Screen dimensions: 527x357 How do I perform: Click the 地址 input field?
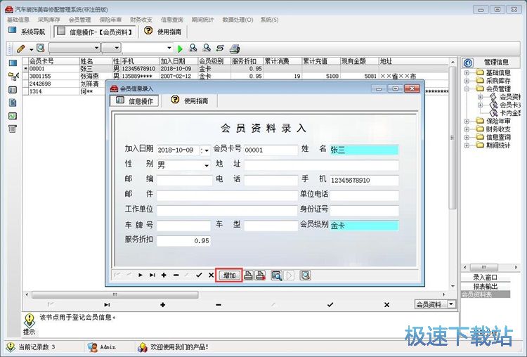[321, 165]
